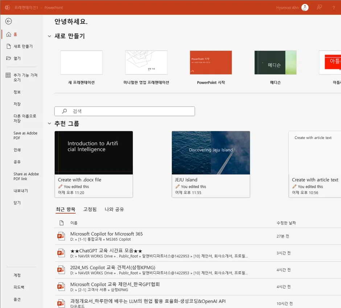341x308 pixels.
Task: Click PowerPoint icon beside 교육 제안서_한국GPT협회
Action: 61,287
